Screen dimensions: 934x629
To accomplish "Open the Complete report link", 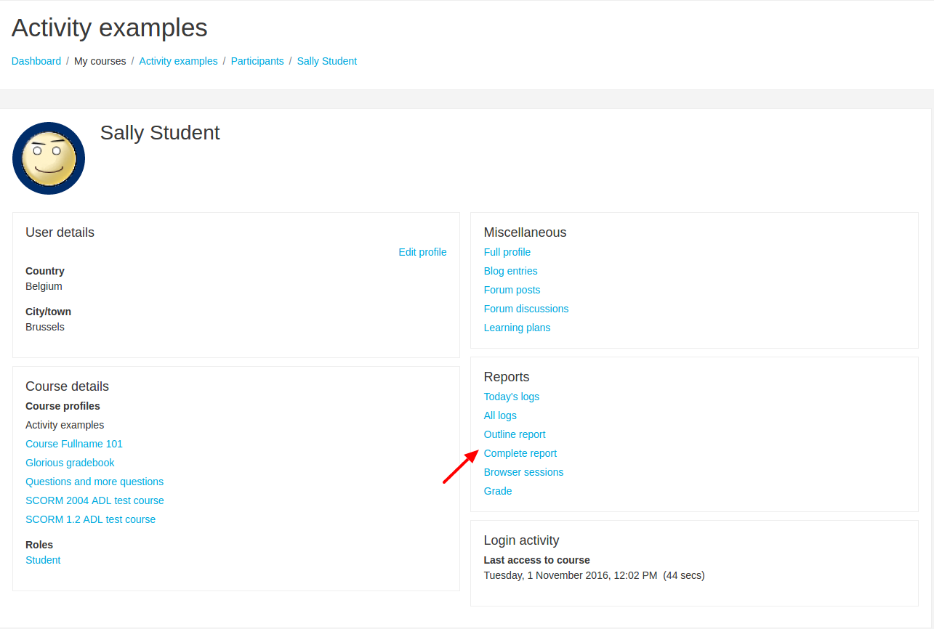I will (x=520, y=453).
